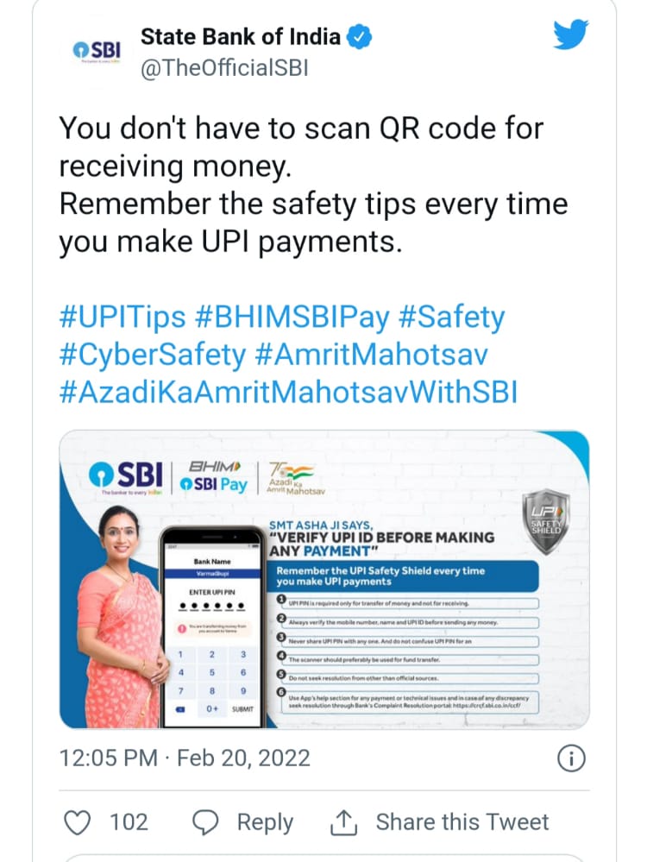Like the tweet with heart icon
Image resolution: width=647 pixels, height=862 pixels.
tap(78, 823)
